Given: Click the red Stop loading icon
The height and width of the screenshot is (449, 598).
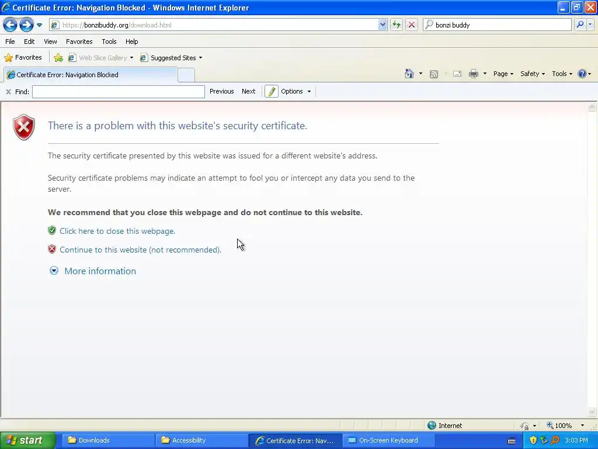Looking at the screenshot, I should tap(412, 25).
